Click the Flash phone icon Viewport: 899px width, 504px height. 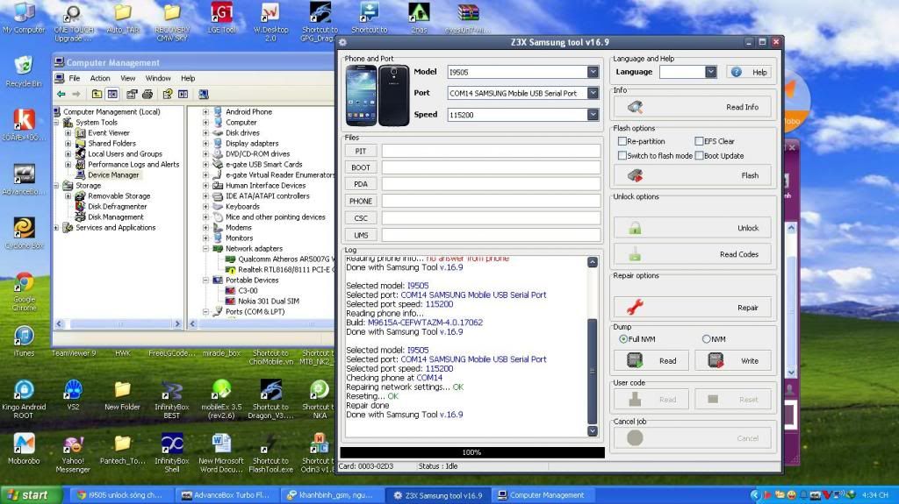point(635,175)
